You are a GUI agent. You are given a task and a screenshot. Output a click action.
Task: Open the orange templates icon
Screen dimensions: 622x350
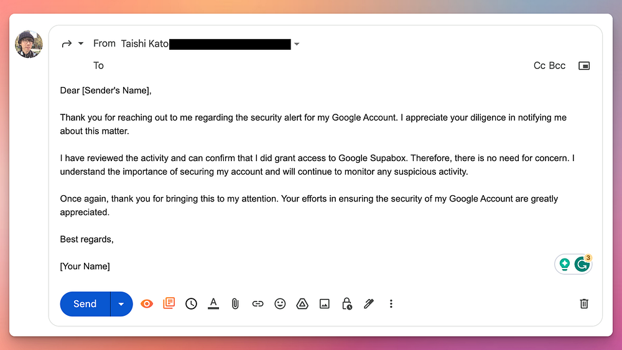(x=169, y=303)
